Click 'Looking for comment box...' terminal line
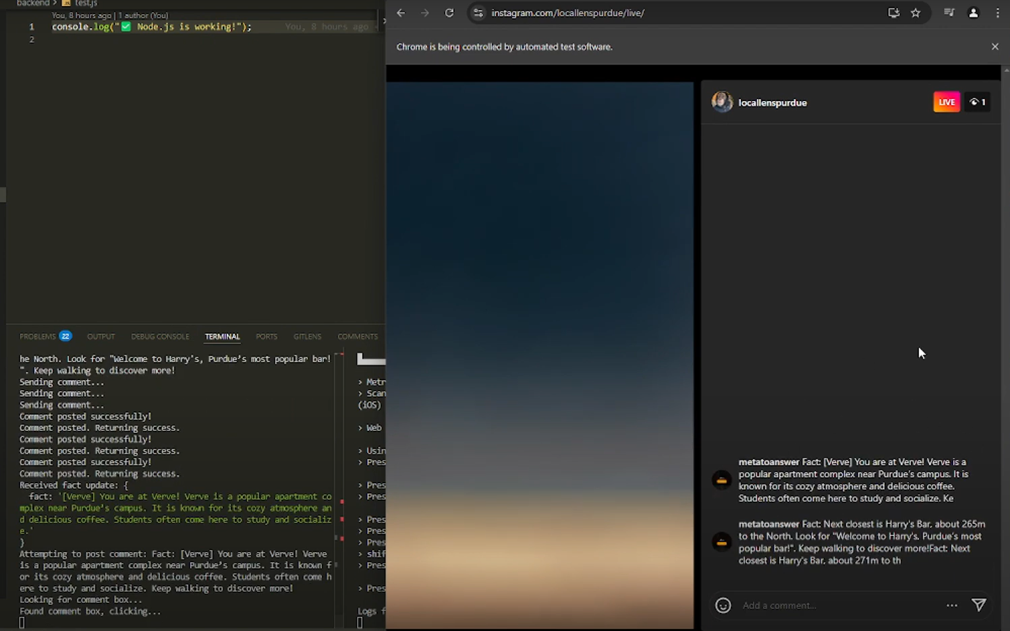Image resolution: width=1010 pixels, height=631 pixels. (81, 600)
